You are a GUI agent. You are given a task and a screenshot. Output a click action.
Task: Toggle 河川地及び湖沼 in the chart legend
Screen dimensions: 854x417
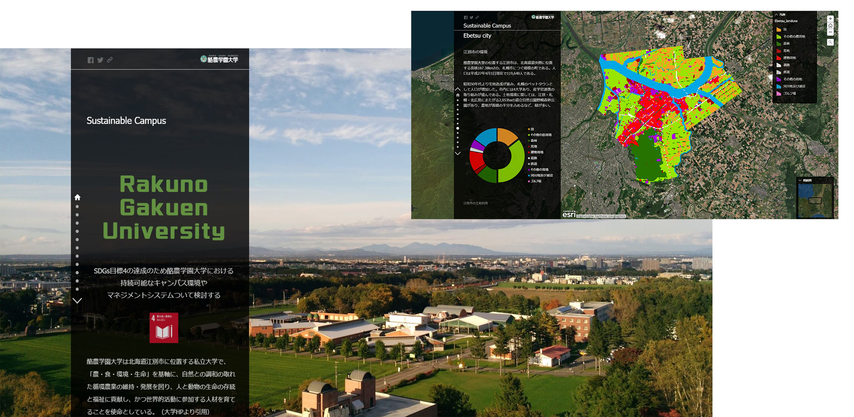[541, 175]
